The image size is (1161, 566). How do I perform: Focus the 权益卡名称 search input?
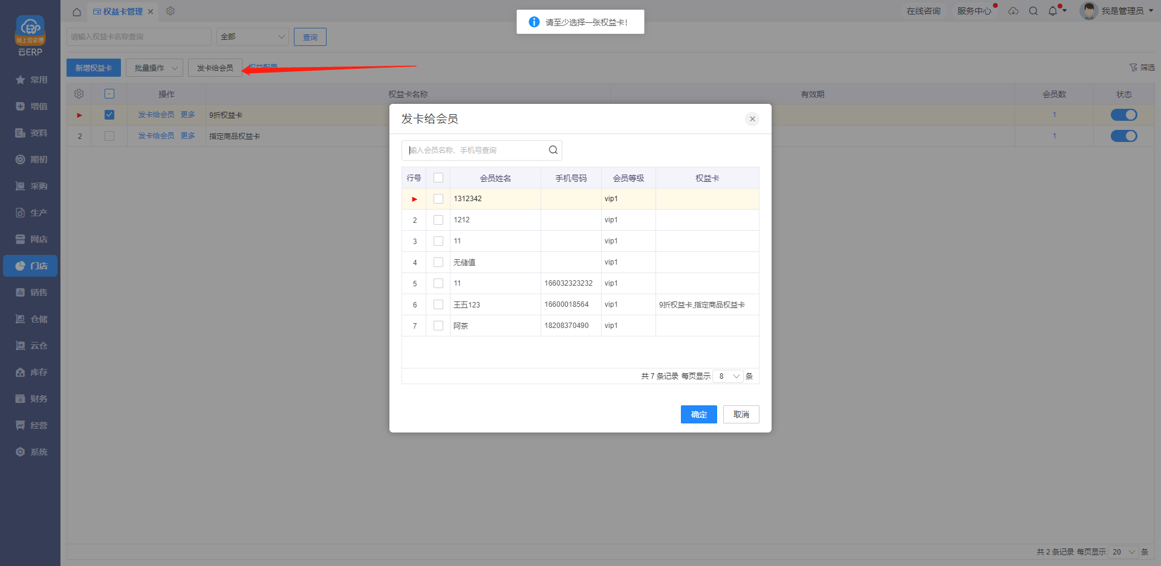pyautogui.click(x=139, y=37)
